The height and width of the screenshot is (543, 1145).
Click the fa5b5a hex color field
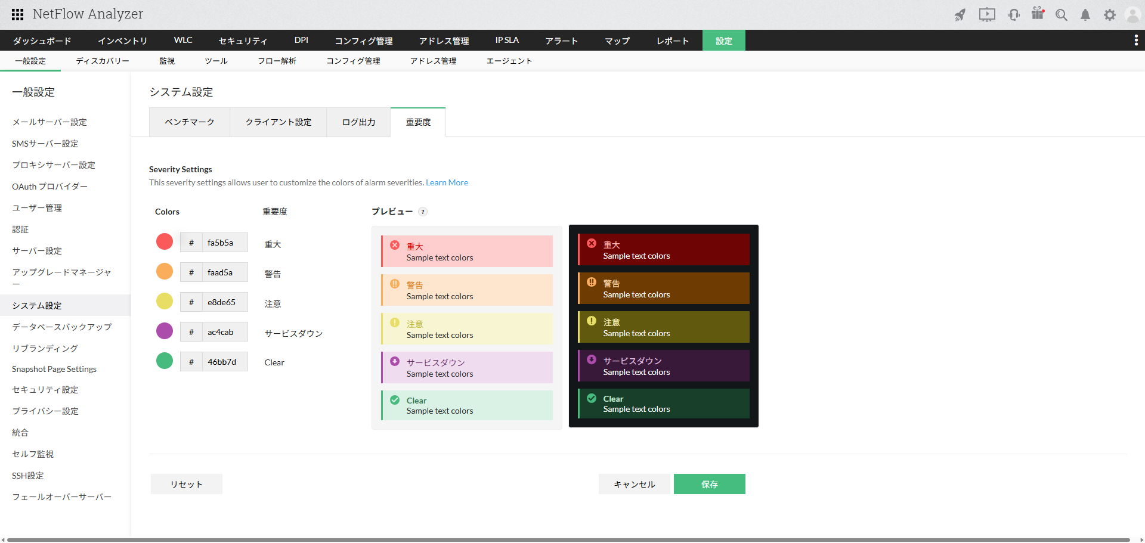click(225, 243)
